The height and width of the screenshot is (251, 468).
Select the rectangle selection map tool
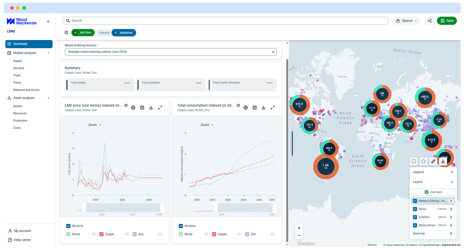pos(413,161)
